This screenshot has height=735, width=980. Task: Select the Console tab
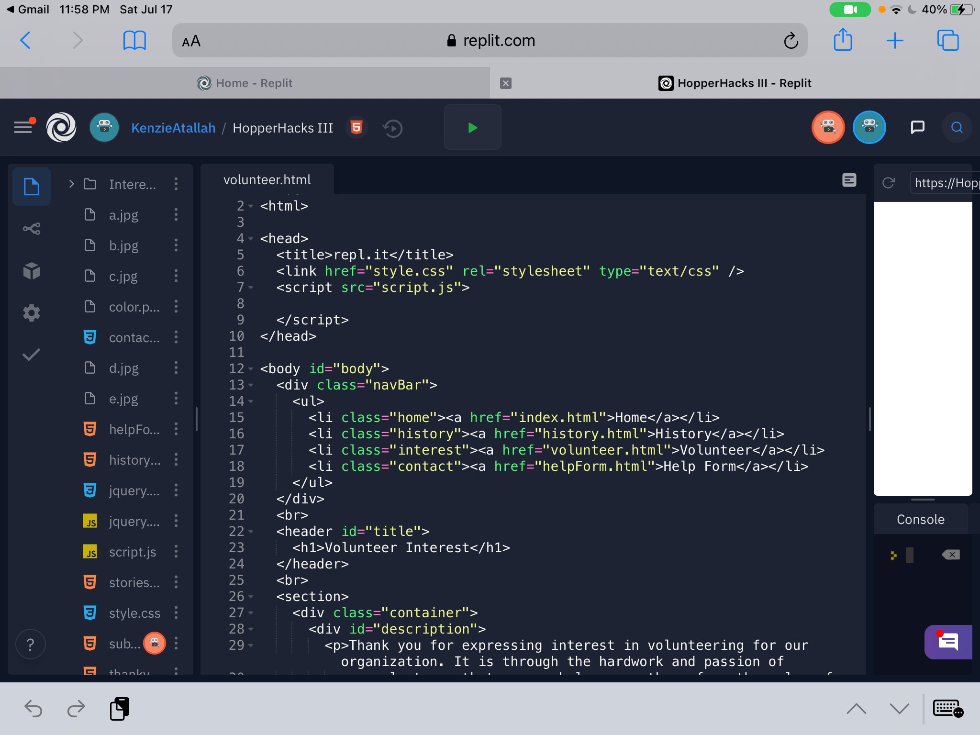pyautogui.click(x=920, y=520)
